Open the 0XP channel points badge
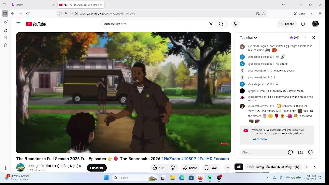This screenshot has height=185, width=329. pyautogui.click(x=295, y=38)
